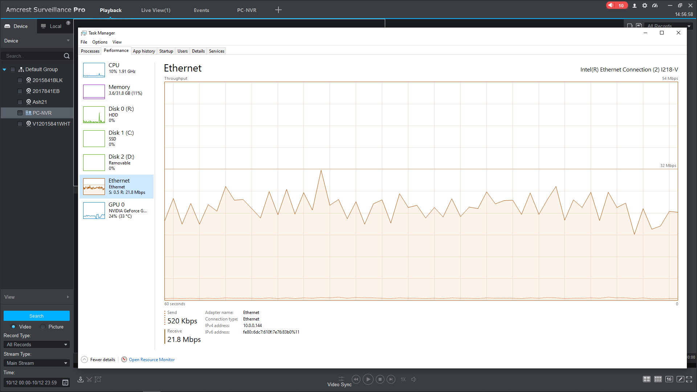Image resolution: width=697 pixels, height=392 pixels.
Task: Select GPU 0 NVIDIA GeForce performance item
Action: pos(117,210)
